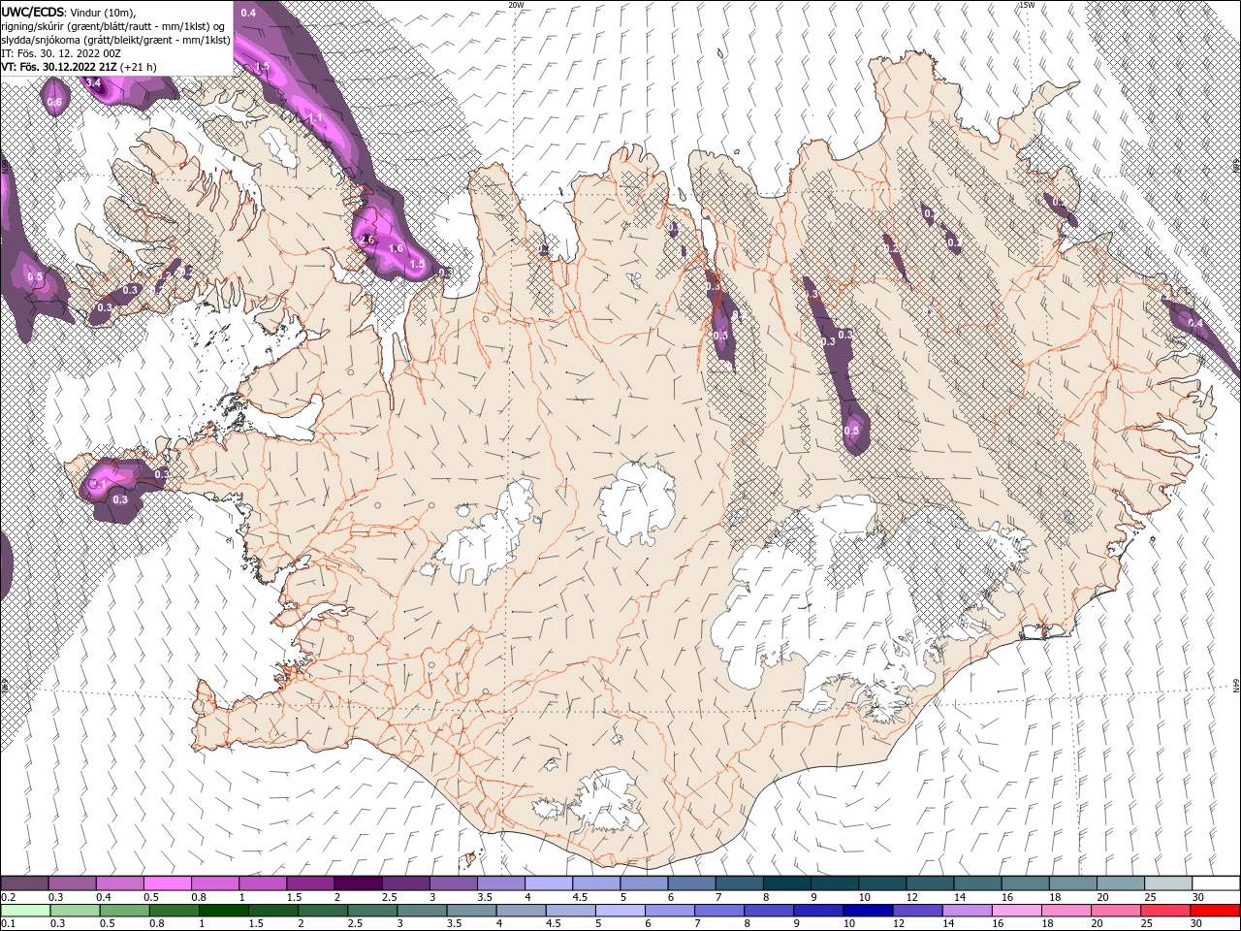1241x931 pixels.
Task: Click the bright red swatch labelled 30 in the lower legend row
Action: click(x=1215, y=910)
